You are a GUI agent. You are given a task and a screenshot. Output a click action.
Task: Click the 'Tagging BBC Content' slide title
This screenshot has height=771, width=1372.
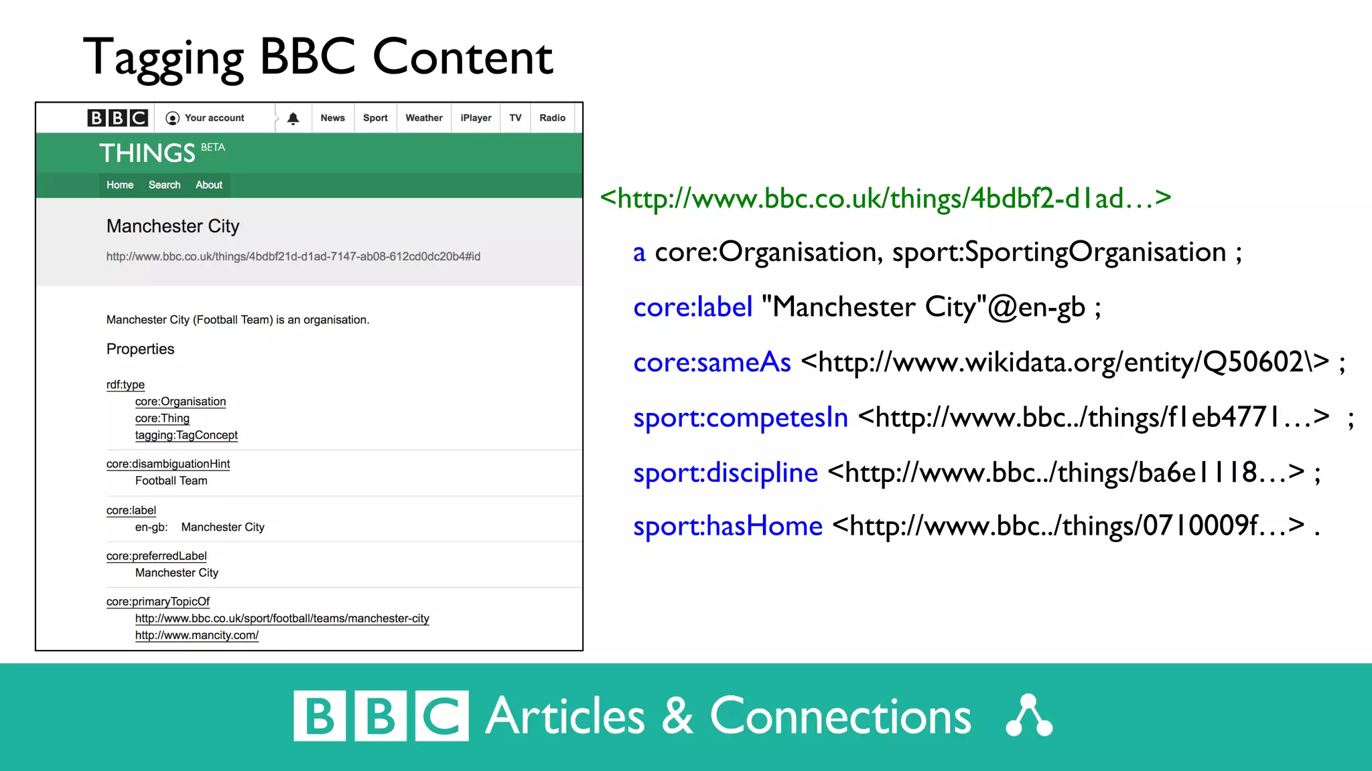(x=318, y=58)
